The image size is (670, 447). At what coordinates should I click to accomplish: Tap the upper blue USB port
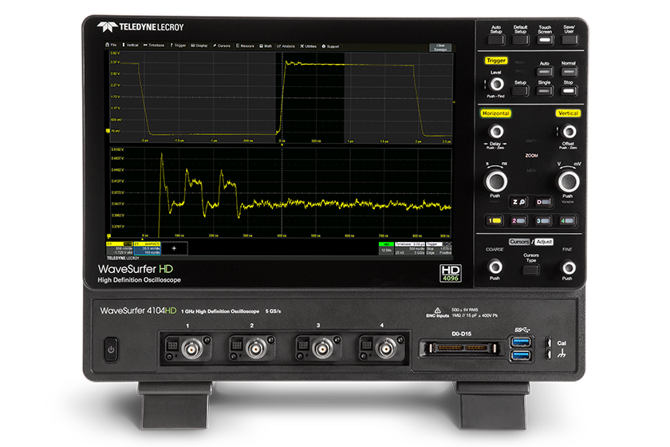521,342
